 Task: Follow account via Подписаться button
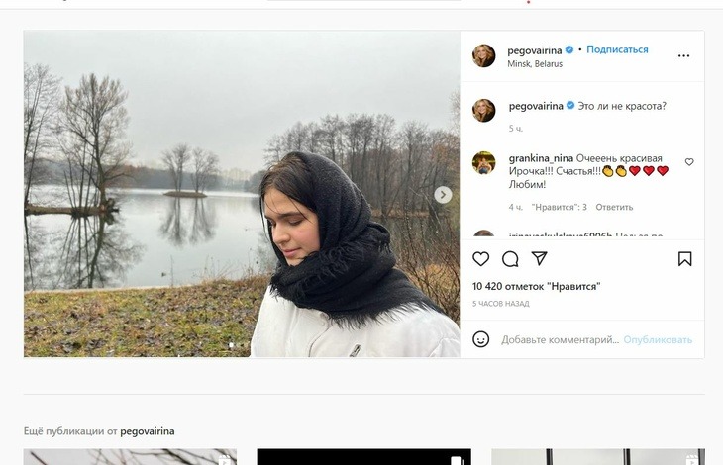(618, 49)
